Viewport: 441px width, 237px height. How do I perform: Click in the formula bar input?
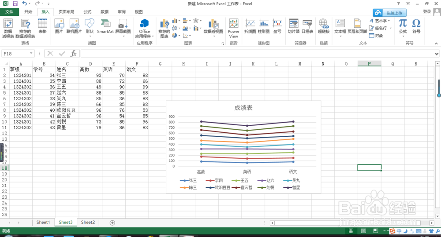click(x=257, y=53)
